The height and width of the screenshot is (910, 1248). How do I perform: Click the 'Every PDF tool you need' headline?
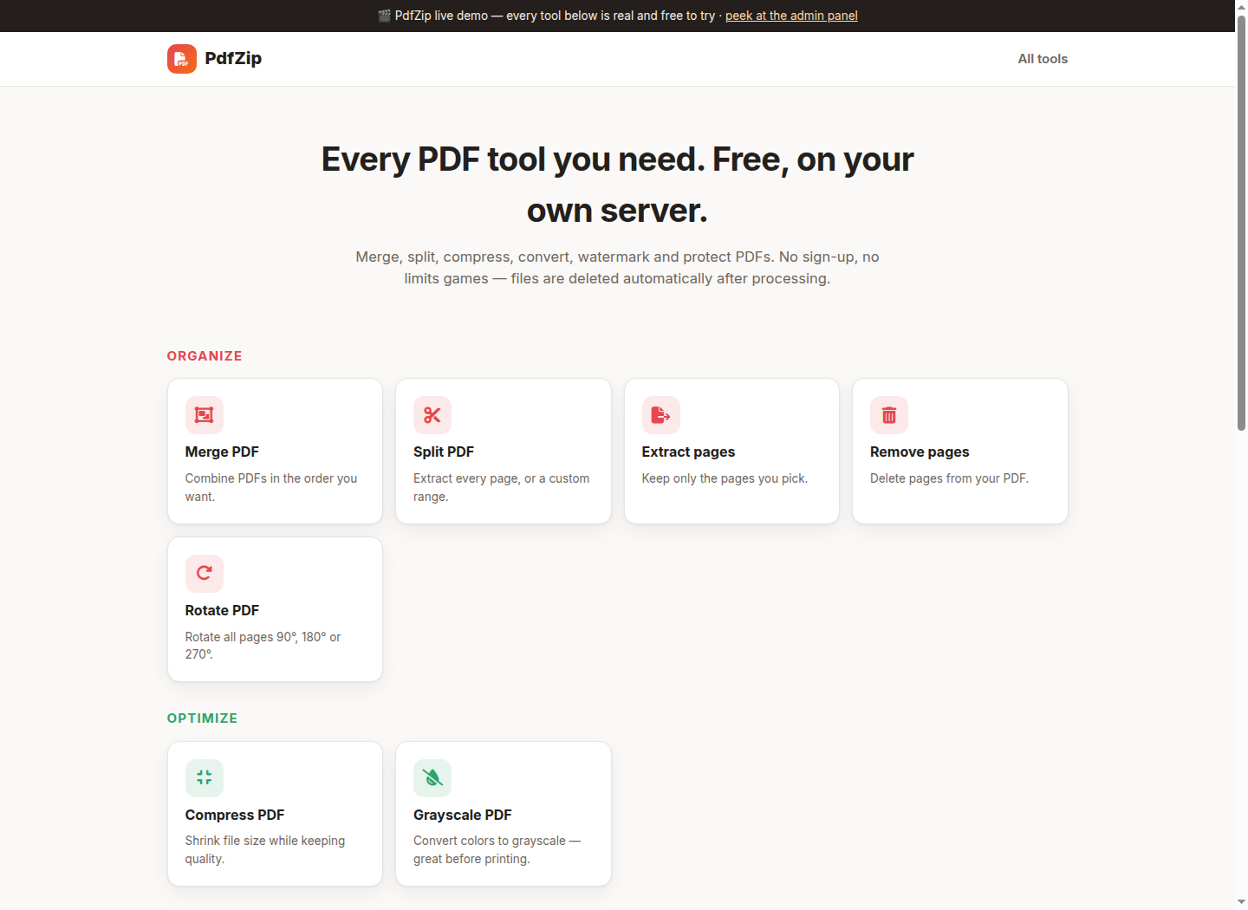coord(617,185)
